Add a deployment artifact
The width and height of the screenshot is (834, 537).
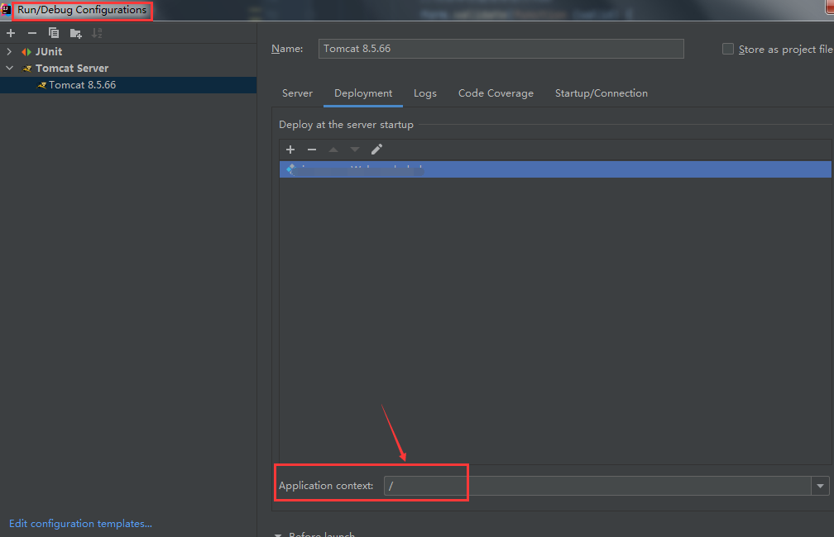tap(290, 150)
